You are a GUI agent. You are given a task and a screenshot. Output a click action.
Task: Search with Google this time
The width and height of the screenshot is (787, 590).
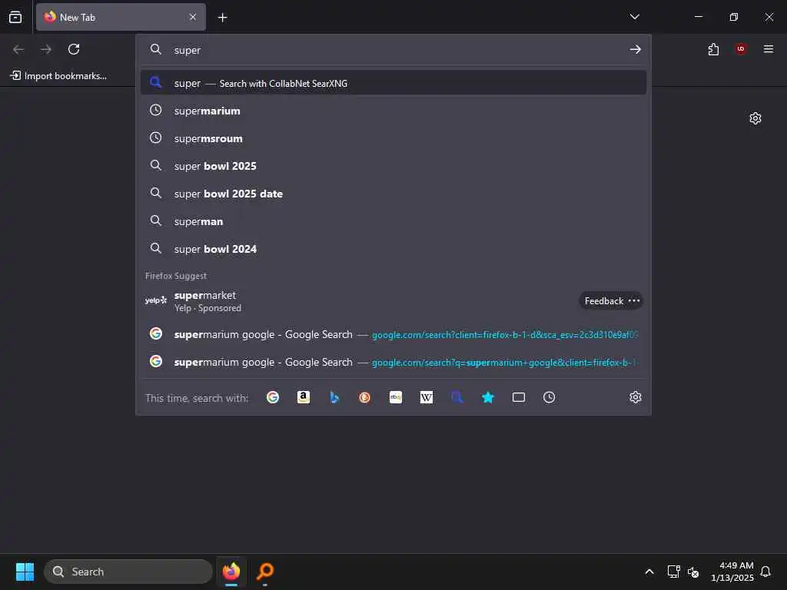coord(273,397)
